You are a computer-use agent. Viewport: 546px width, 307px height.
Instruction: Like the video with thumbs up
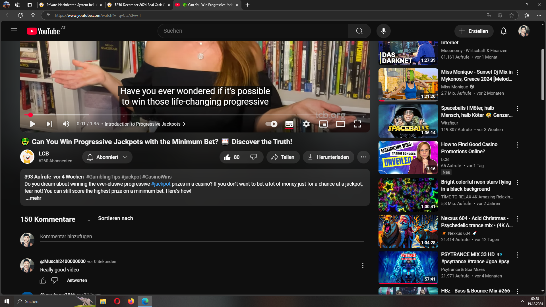click(232, 157)
